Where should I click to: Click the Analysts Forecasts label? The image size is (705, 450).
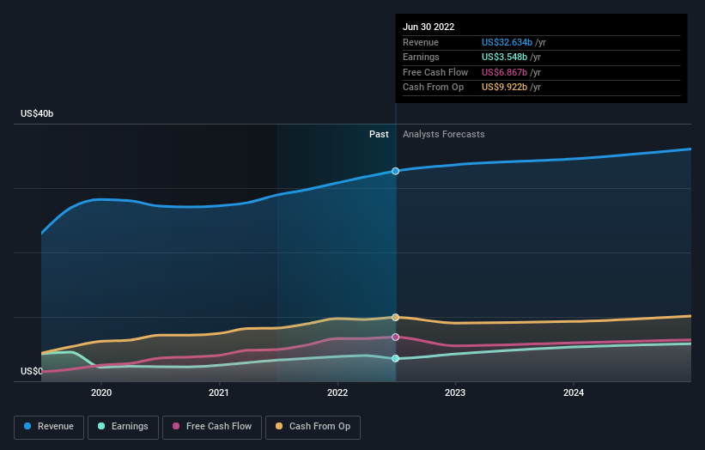[x=443, y=135]
